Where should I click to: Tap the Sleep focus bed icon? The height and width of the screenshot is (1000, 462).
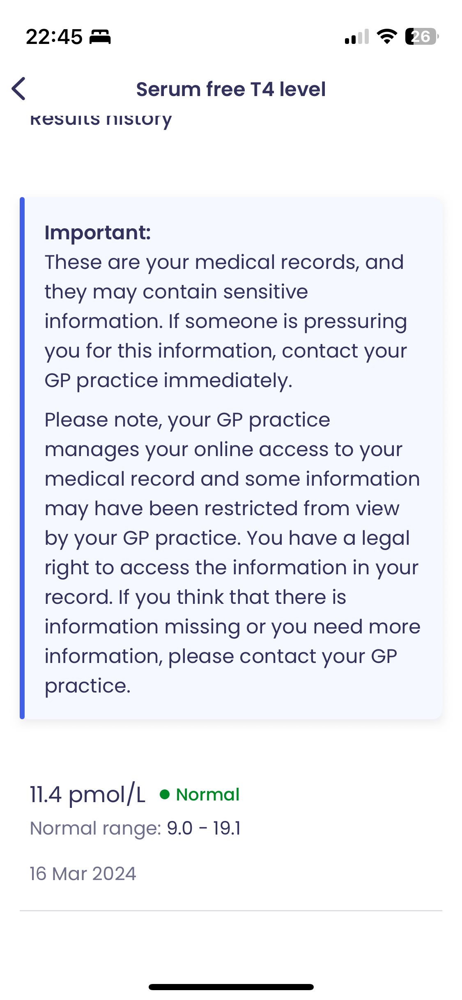click(100, 37)
